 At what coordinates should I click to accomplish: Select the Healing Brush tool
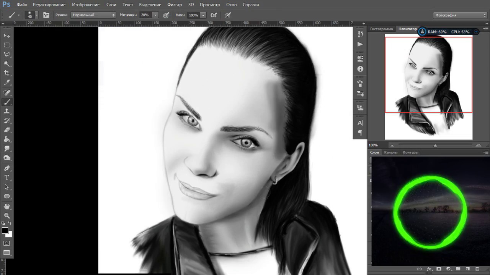point(7,93)
